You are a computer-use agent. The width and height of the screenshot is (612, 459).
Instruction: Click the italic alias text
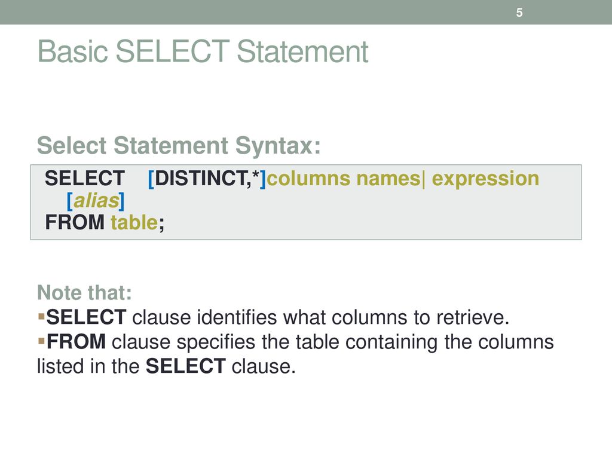click(96, 201)
